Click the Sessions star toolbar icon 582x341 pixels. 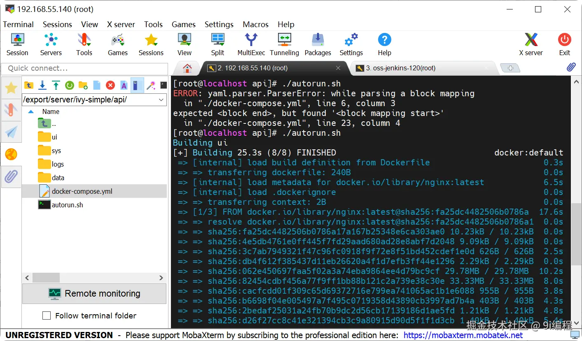tap(151, 44)
